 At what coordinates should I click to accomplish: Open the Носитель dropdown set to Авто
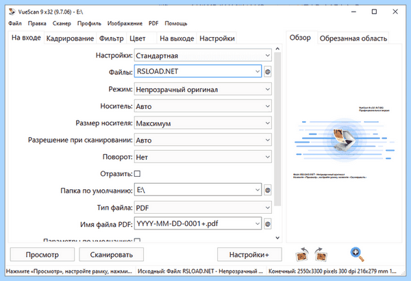tap(203, 106)
